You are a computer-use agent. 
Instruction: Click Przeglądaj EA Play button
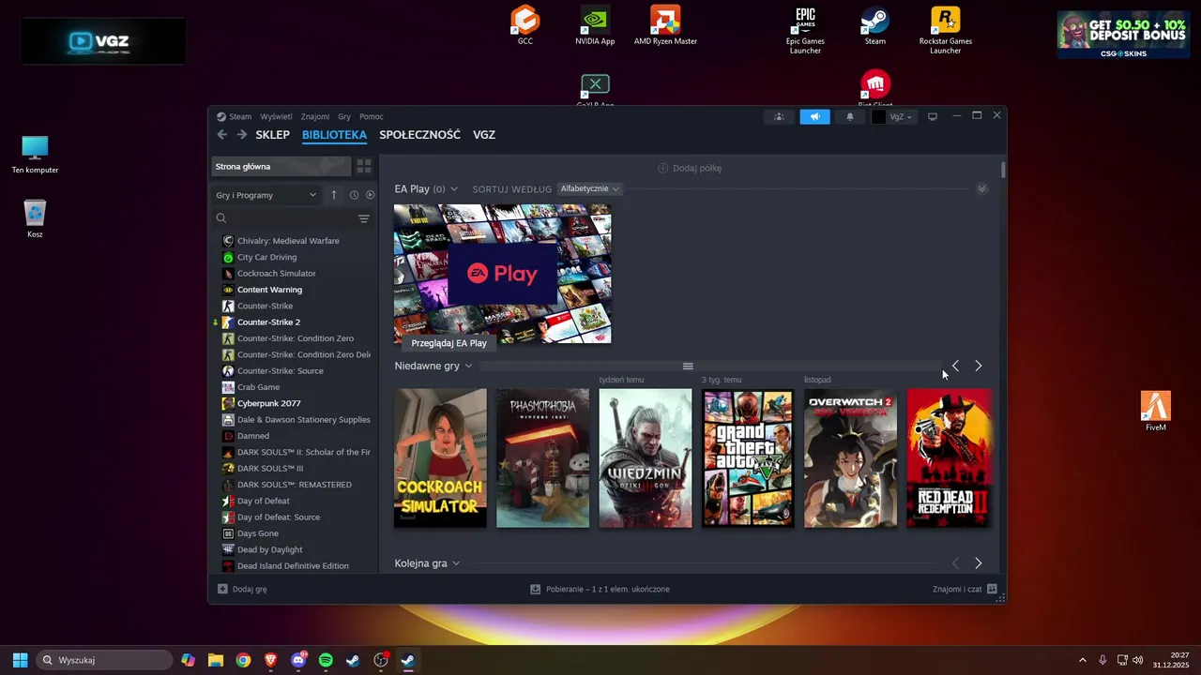[x=448, y=343]
